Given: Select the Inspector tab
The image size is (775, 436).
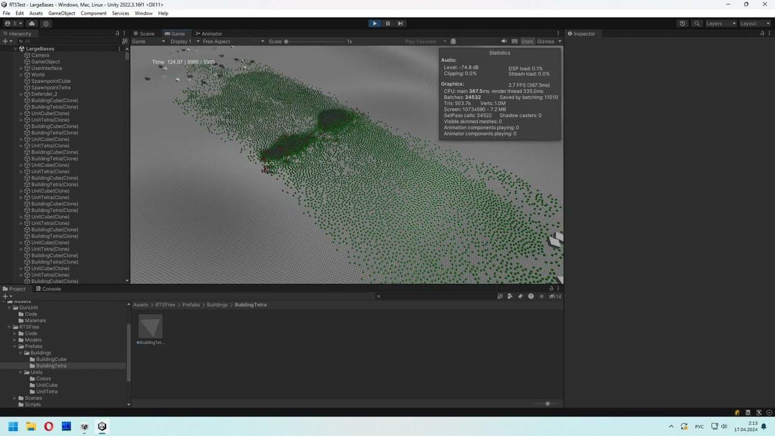Looking at the screenshot, I should click(x=581, y=34).
